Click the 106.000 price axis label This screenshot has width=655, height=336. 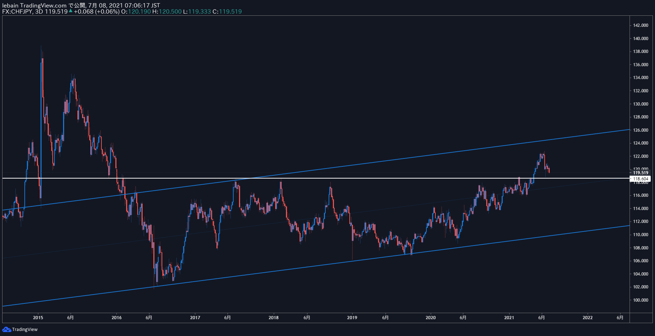(641, 261)
